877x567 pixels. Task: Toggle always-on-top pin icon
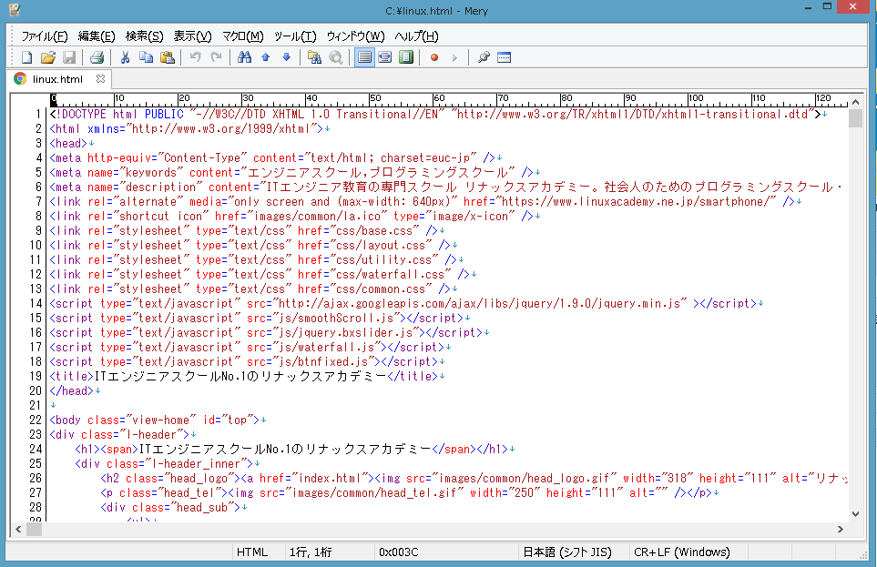[x=484, y=57]
